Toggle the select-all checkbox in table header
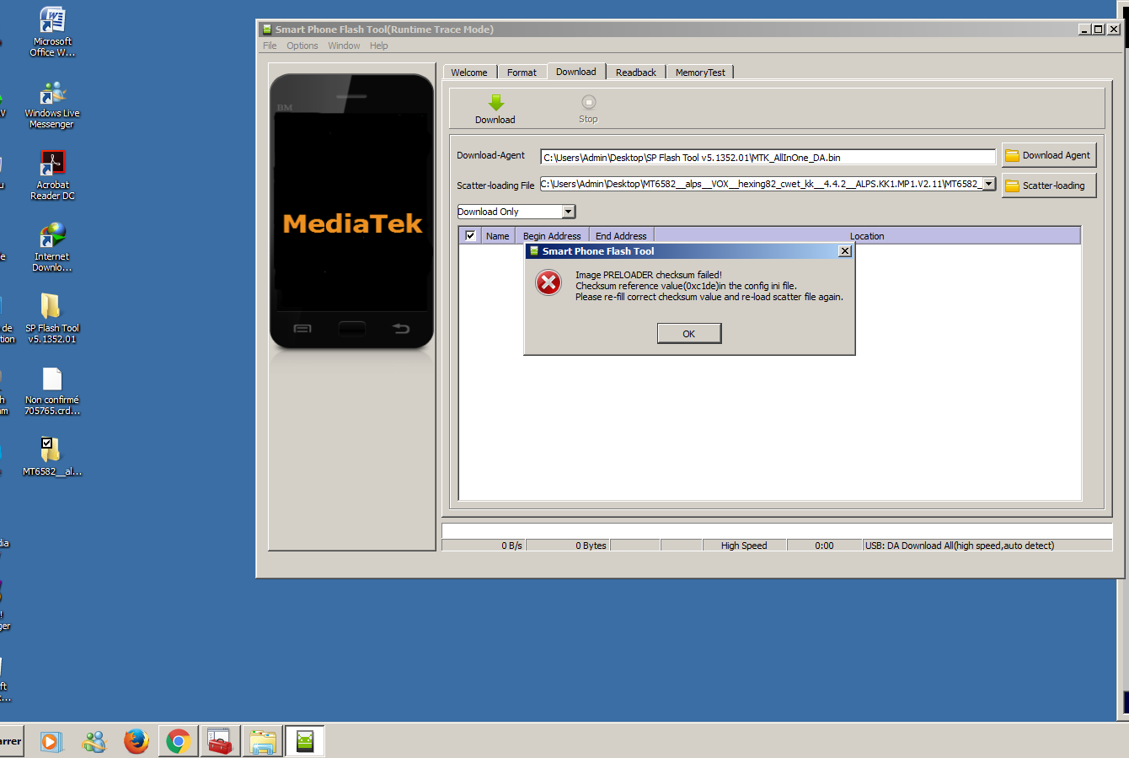Viewport: 1129px width, 758px height. [470, 236]
